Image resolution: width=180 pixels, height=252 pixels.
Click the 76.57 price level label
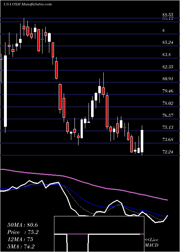(x=168, y=116)
